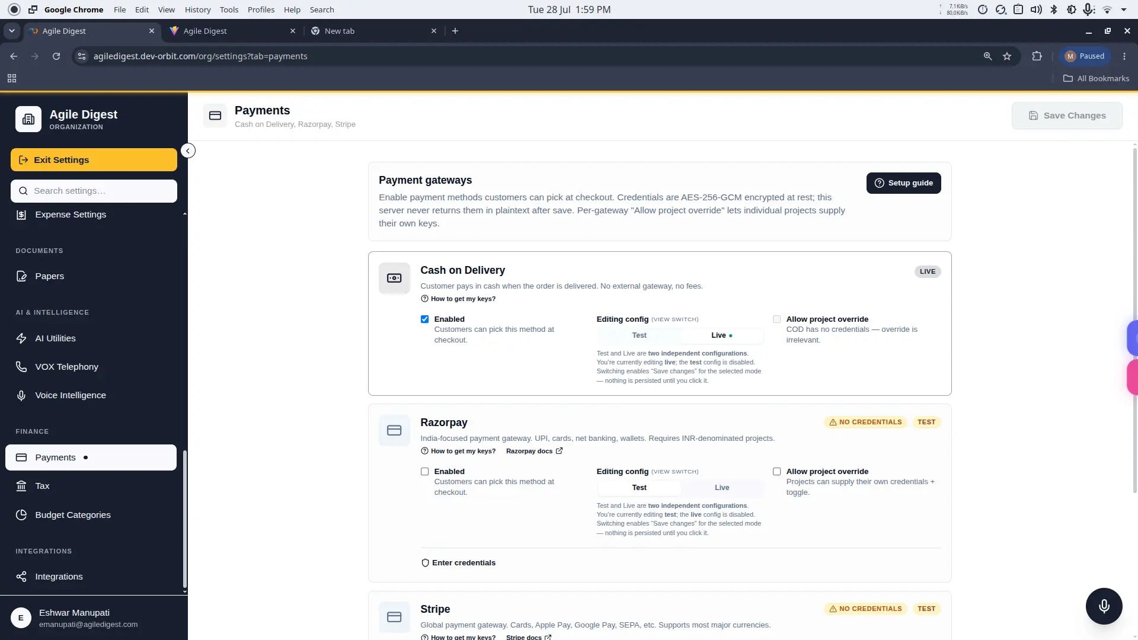Image resolution: width=1138 pixels, height=640 pixels.
Task: Toggle Allow project override for Cash on Delivery
Action: tap(776, 319)
